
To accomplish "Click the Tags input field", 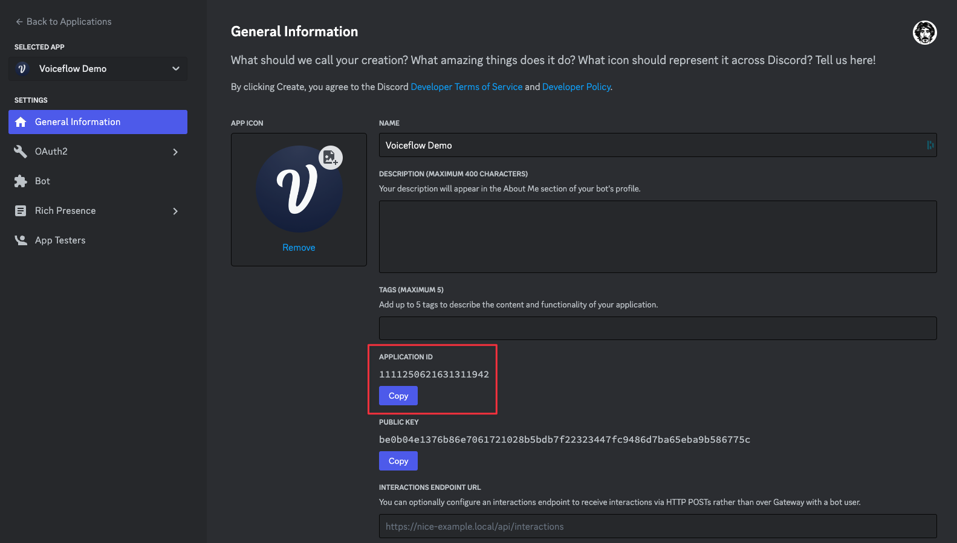I will 658,328.
